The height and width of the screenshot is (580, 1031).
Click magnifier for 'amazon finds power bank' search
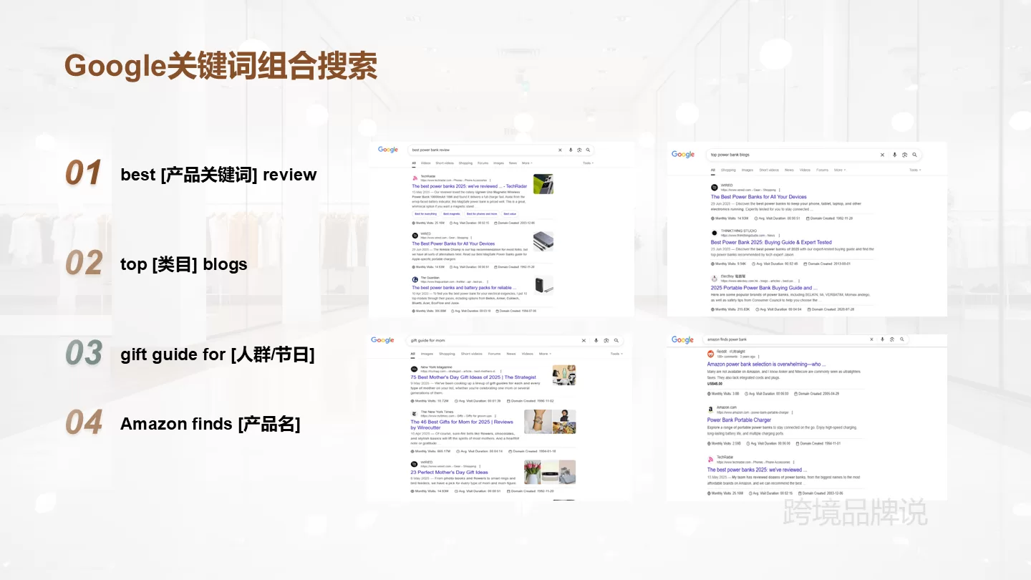pos(902,339)
